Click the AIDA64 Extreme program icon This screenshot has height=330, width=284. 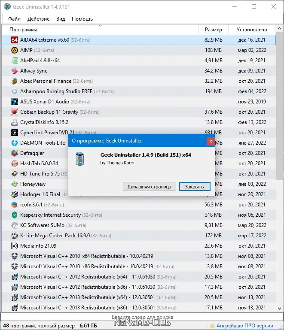[x=14, y=40]
